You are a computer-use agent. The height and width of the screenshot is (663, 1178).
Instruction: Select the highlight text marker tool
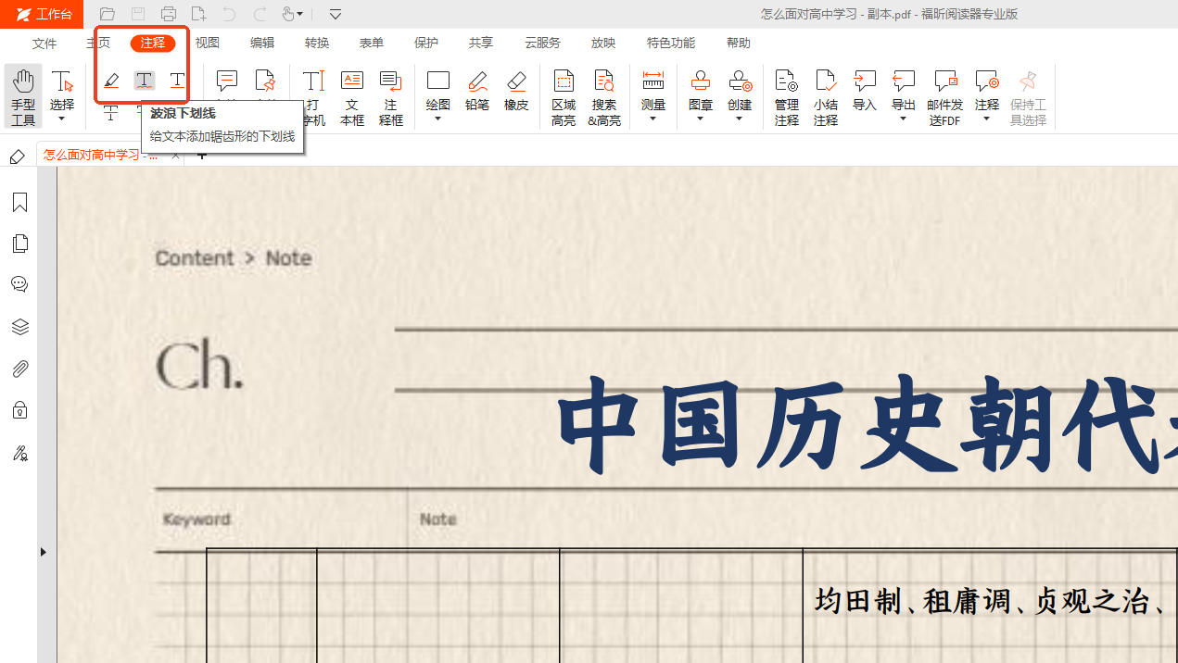(x=111, y=81)
